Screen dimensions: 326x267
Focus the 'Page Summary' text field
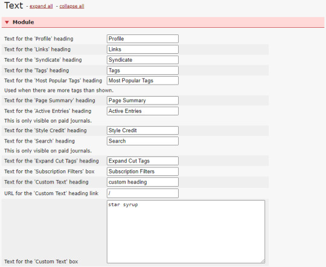click(x=142, y=100)
